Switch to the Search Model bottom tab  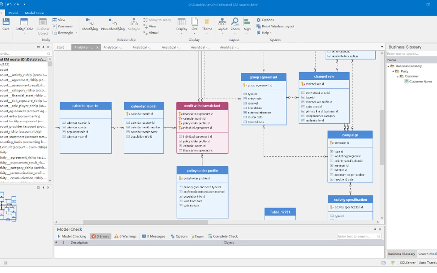tap(427, 254)
